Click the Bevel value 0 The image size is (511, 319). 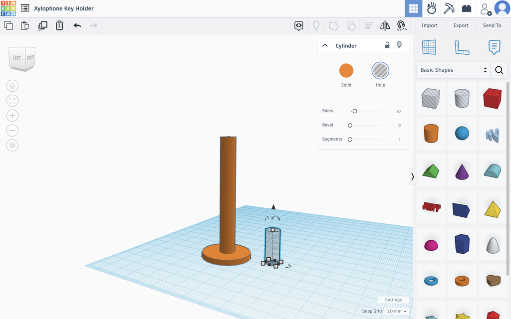coord(399,125)
